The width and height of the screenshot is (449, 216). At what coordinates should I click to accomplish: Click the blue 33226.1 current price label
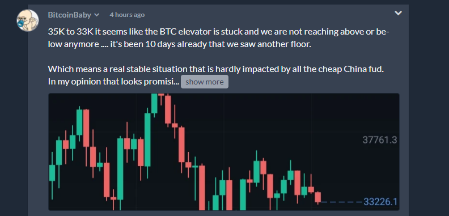tap(380, 202)
